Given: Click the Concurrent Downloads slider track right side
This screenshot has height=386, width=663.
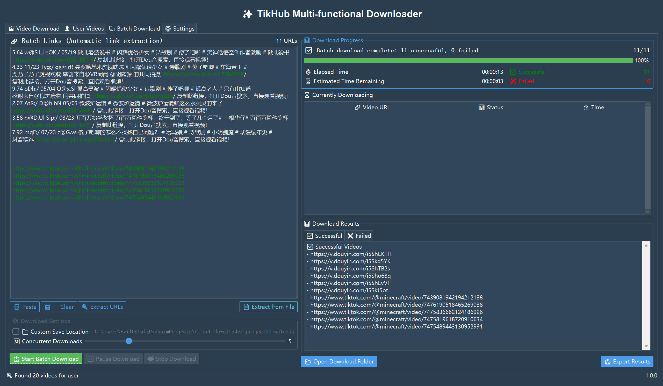Looking at the screenshot, I should tap(209, 341).
